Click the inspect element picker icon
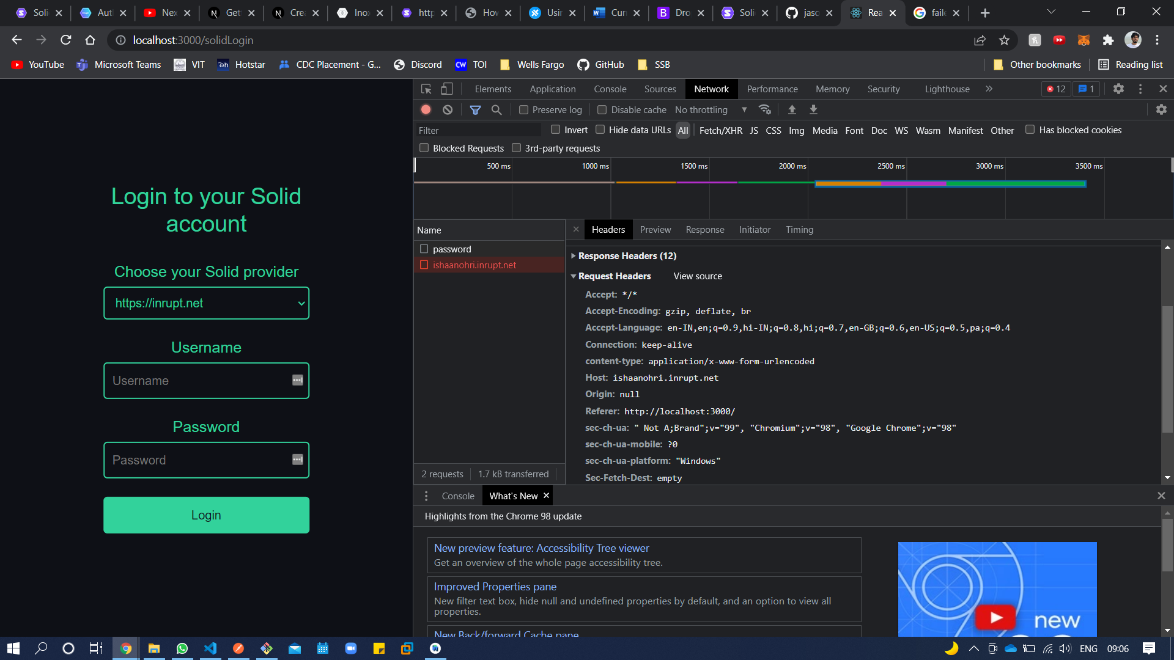1174x660 pixels. [x=426, y=89]
